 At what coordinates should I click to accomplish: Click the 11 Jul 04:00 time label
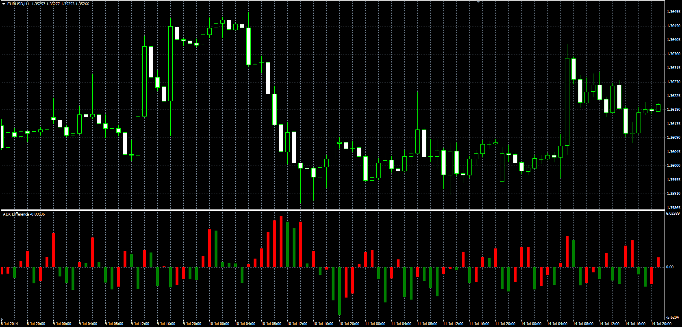(401, 324)
